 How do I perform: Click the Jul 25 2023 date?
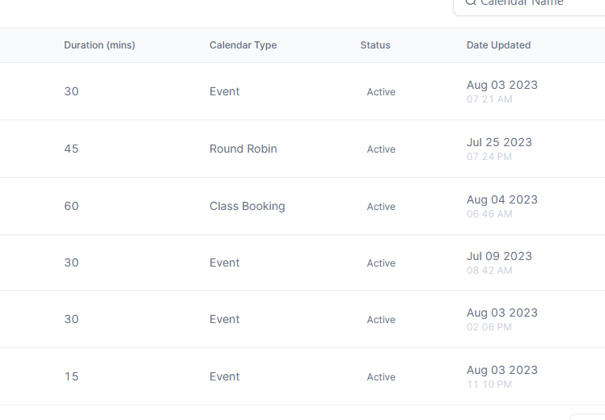499,142
